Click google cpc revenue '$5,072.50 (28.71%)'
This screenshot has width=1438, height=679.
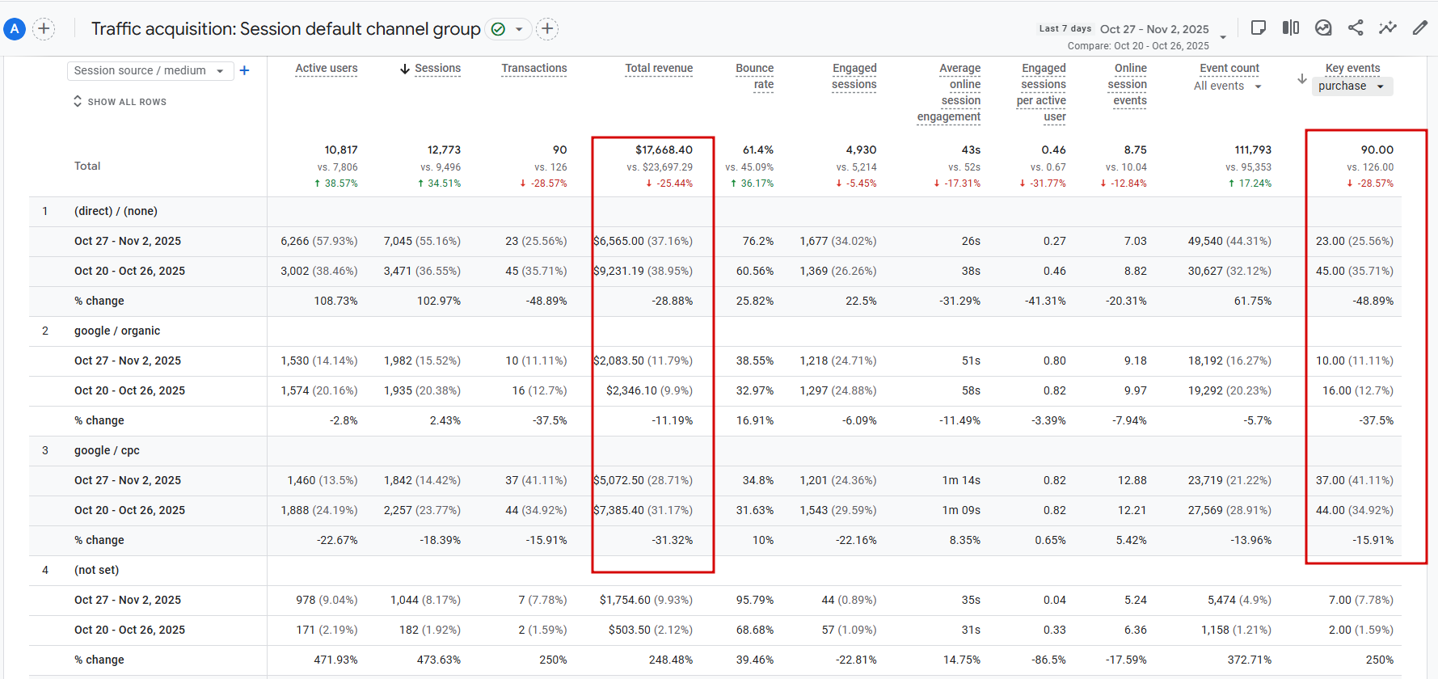(643, 481)
